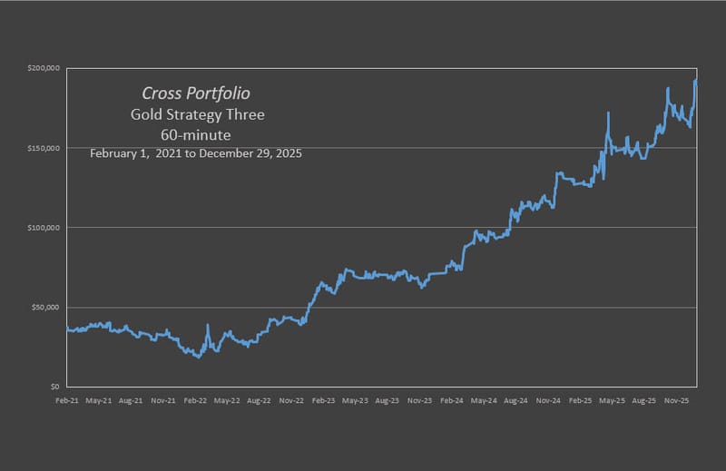
Task: Click the $150,000 y-axis label
Action: pos(44,148)
